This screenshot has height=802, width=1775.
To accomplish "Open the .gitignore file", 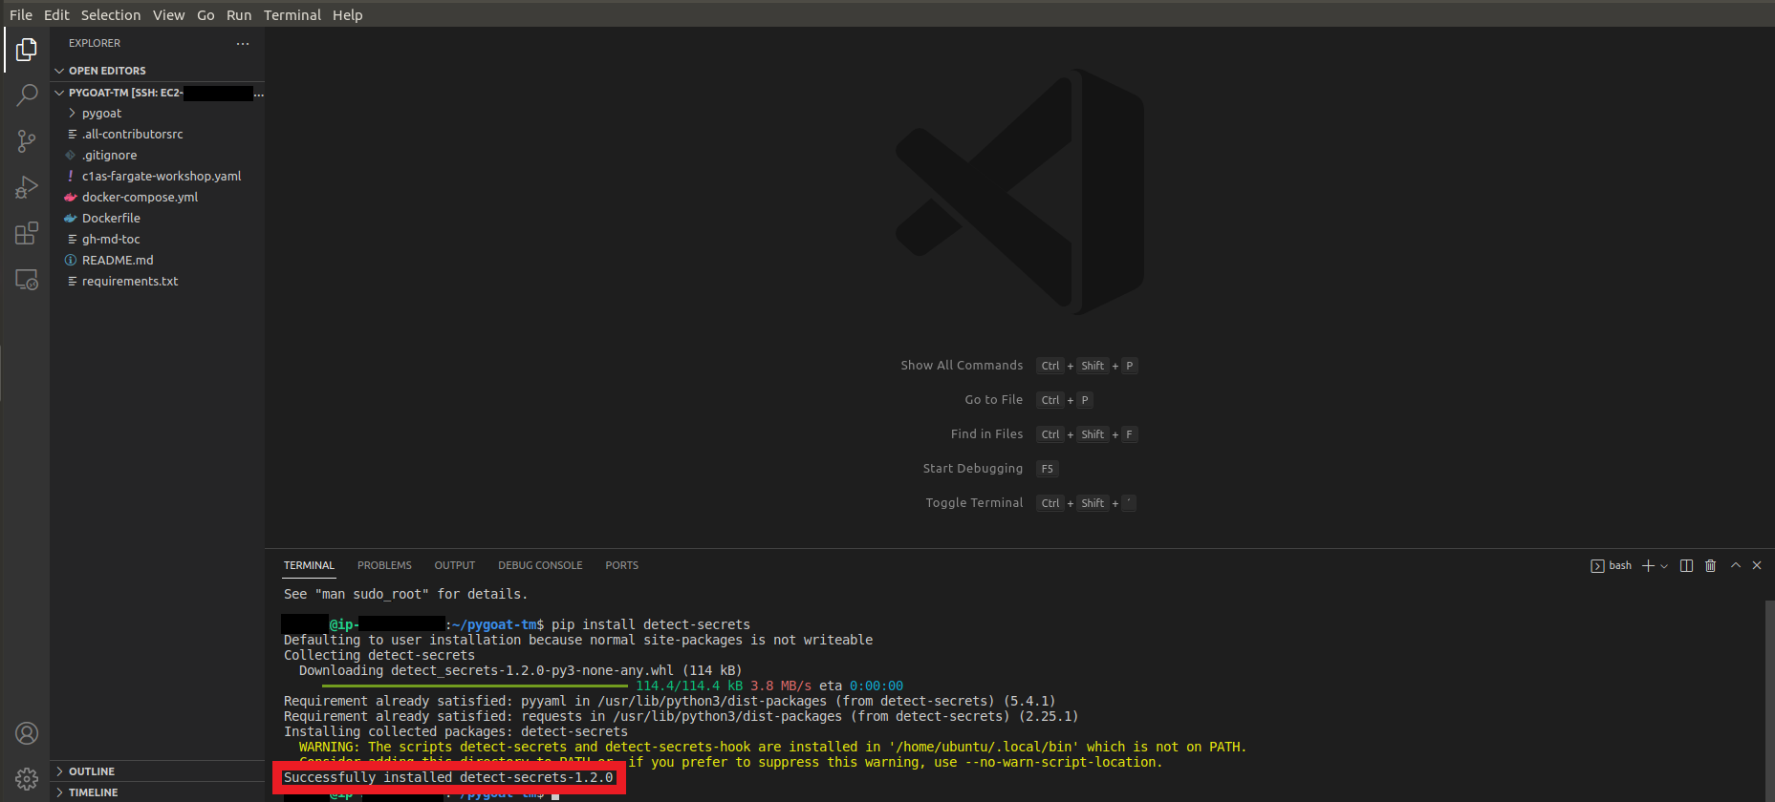I will point(157,155).
